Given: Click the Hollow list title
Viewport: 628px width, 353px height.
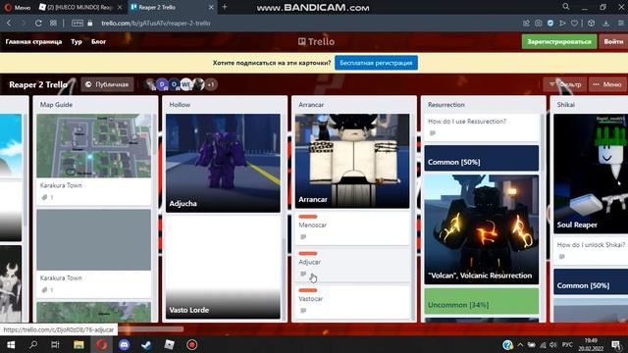Looking at the screenshot, I should [x=180, y=105].
